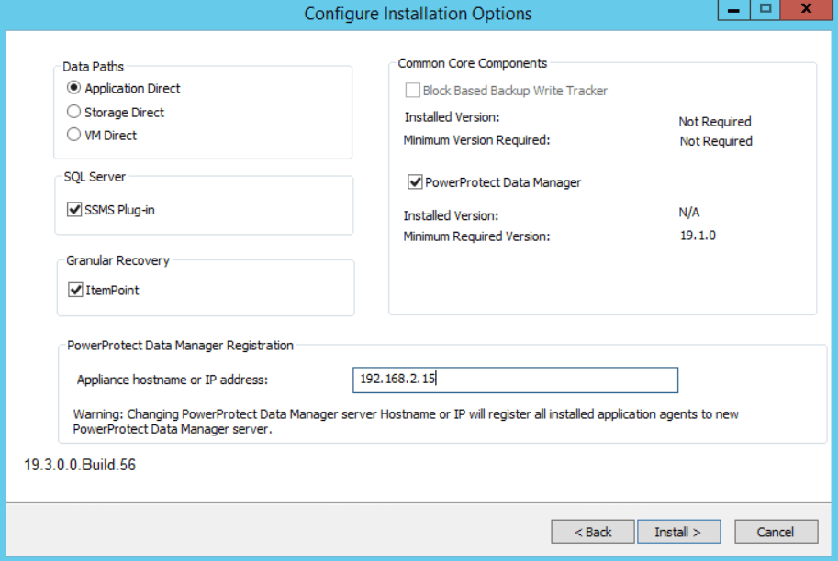Viewport: 838px width, 561px height.
Task: Choose the Storage Direct radio option
Action: pyautogui.click(x=74, y=112)
